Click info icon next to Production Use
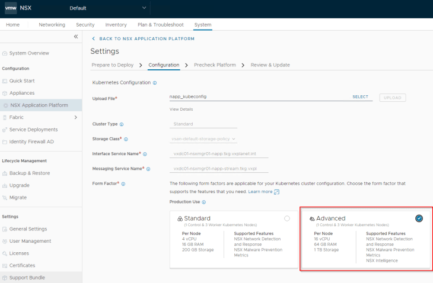 (x=204, y=202)
